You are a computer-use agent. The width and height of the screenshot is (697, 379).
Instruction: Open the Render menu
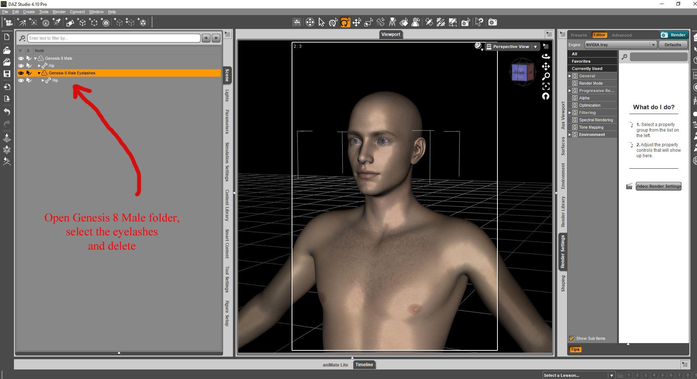pos(59,12)
